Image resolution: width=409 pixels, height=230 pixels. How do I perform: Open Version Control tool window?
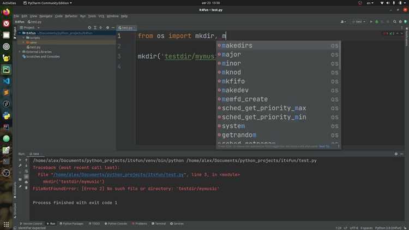coord(31,224)
